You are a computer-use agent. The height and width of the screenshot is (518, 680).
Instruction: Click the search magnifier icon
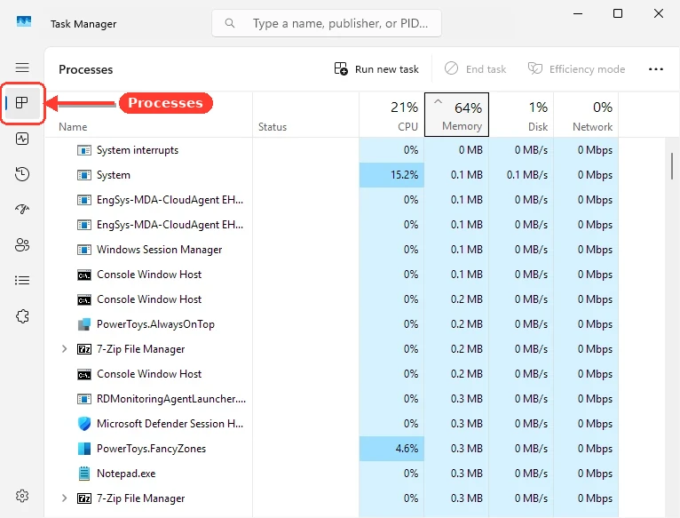(x=230, y=23)
